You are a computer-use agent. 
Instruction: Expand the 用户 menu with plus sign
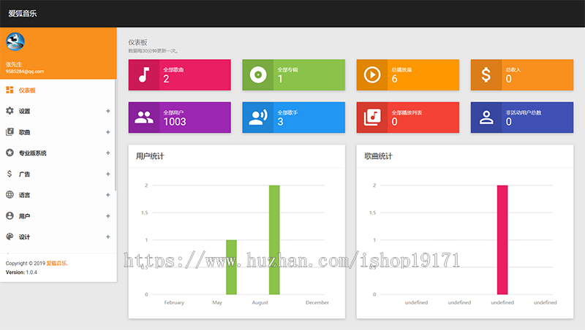pyautogui.click(x=107, y=215)
